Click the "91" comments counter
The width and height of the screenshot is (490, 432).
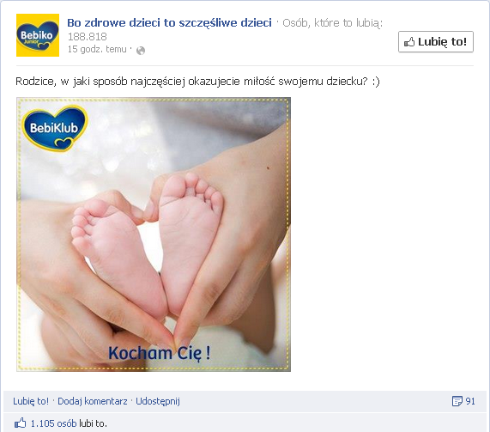(x=470, y=401)
